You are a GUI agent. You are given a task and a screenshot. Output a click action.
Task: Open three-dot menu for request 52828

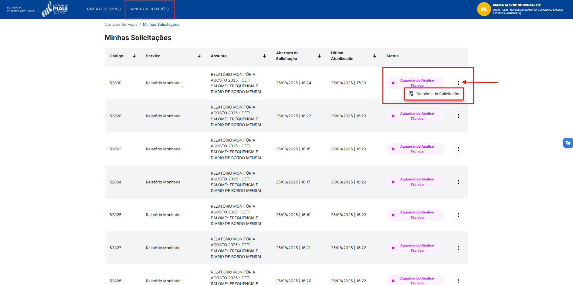coord(458,116)
